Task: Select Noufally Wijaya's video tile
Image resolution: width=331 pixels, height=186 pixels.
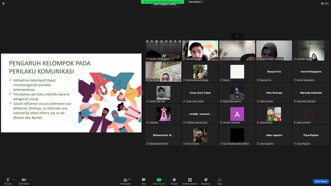Action: (x=200, y=51)
